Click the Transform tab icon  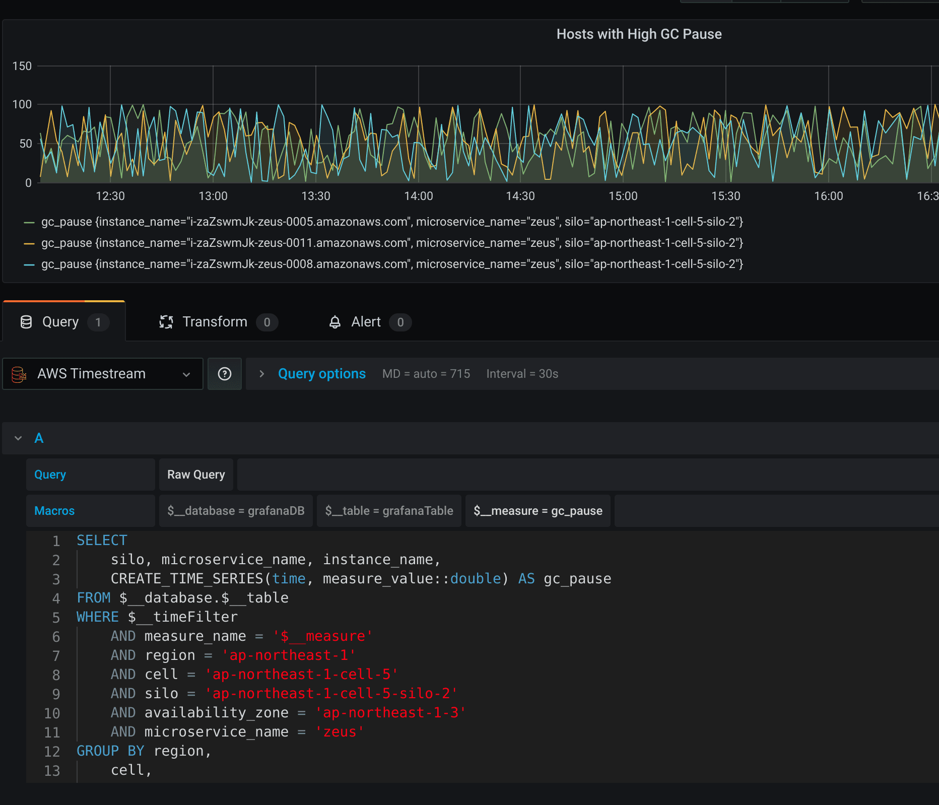point(166,322)
